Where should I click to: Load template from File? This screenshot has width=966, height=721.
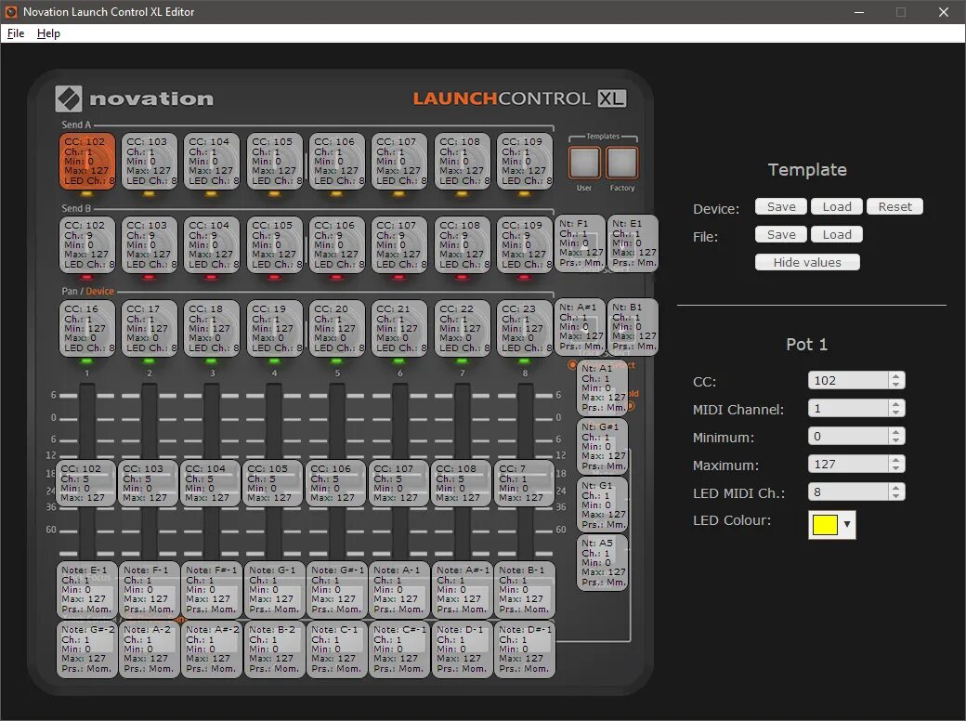coord(837,234)
